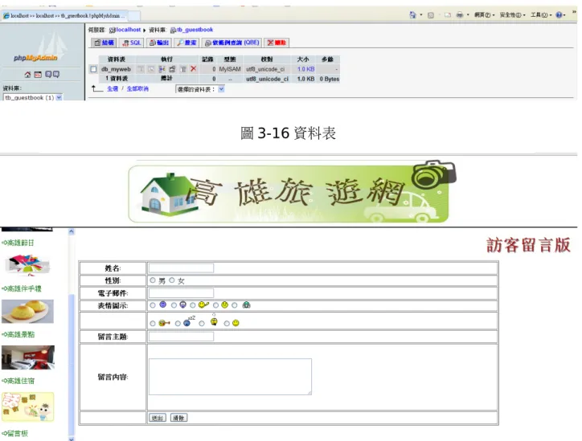Click the 送出 submit button

point(157,418)
